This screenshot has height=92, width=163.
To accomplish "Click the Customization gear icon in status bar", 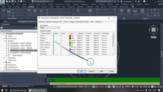I will click(133, 87).
